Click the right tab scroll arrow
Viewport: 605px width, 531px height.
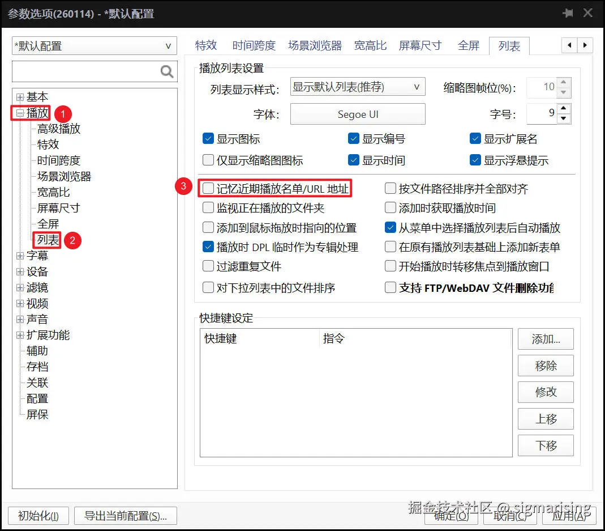[x=585, y=45]
